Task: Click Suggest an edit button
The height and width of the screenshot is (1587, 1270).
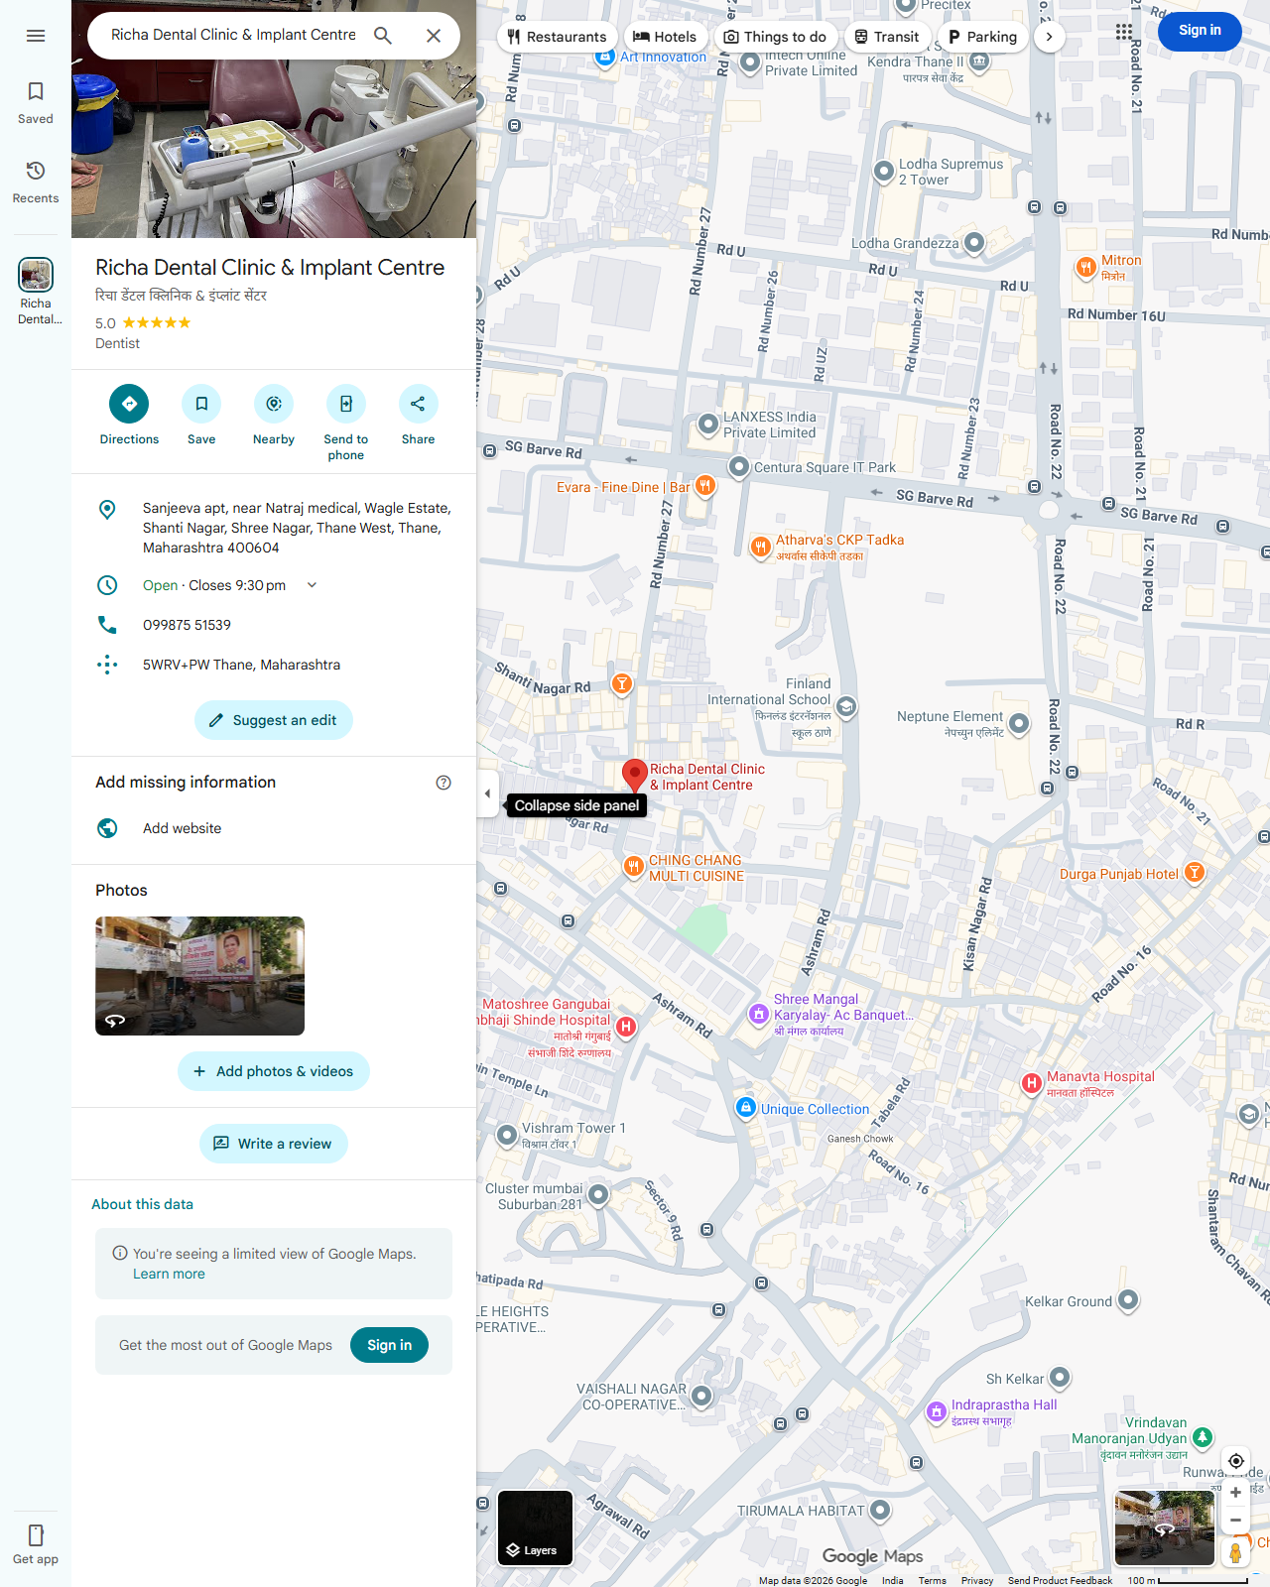Action: pos(274,720)
